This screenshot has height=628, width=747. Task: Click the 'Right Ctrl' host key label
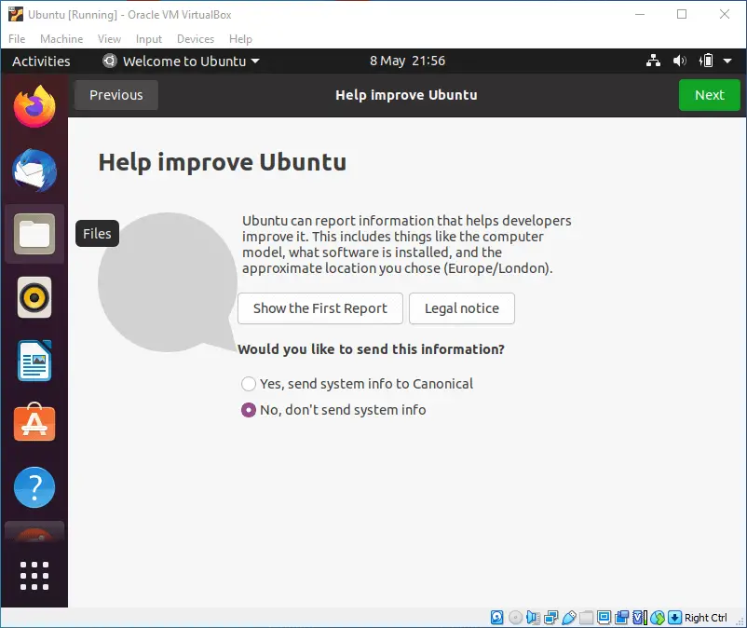[x=706, y=618]
